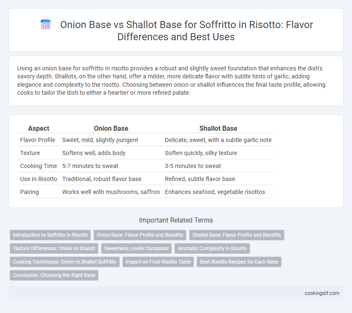The image size is (352, 313).
Task: Select 'Onion Base: Flavor Profile and Benefits' tag
Action: pyautogui.click(x=140, y=235)
